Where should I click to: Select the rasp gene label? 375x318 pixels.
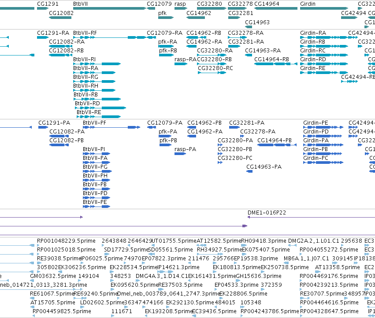point(180,4)
